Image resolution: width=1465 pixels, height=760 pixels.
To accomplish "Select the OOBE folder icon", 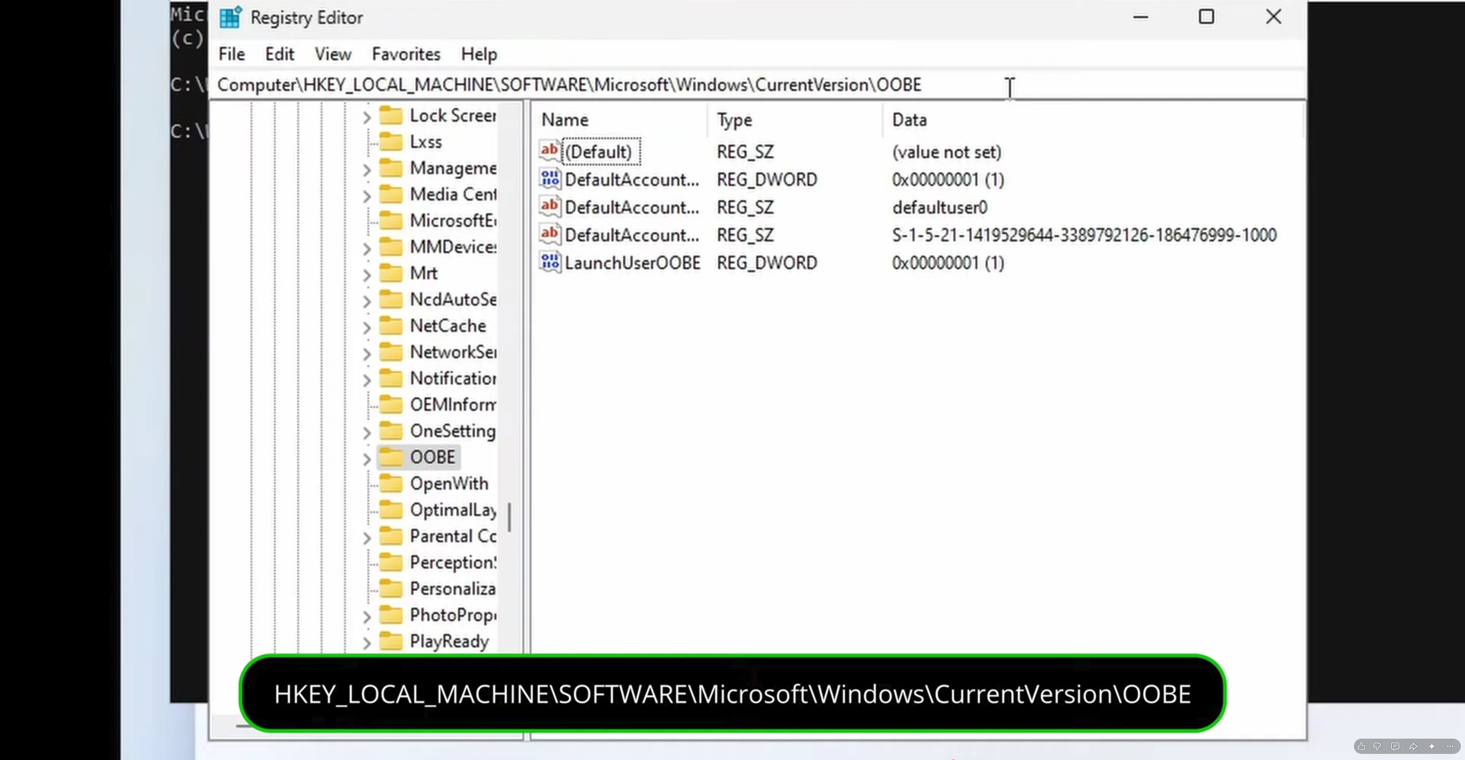I will pos(391,456).
